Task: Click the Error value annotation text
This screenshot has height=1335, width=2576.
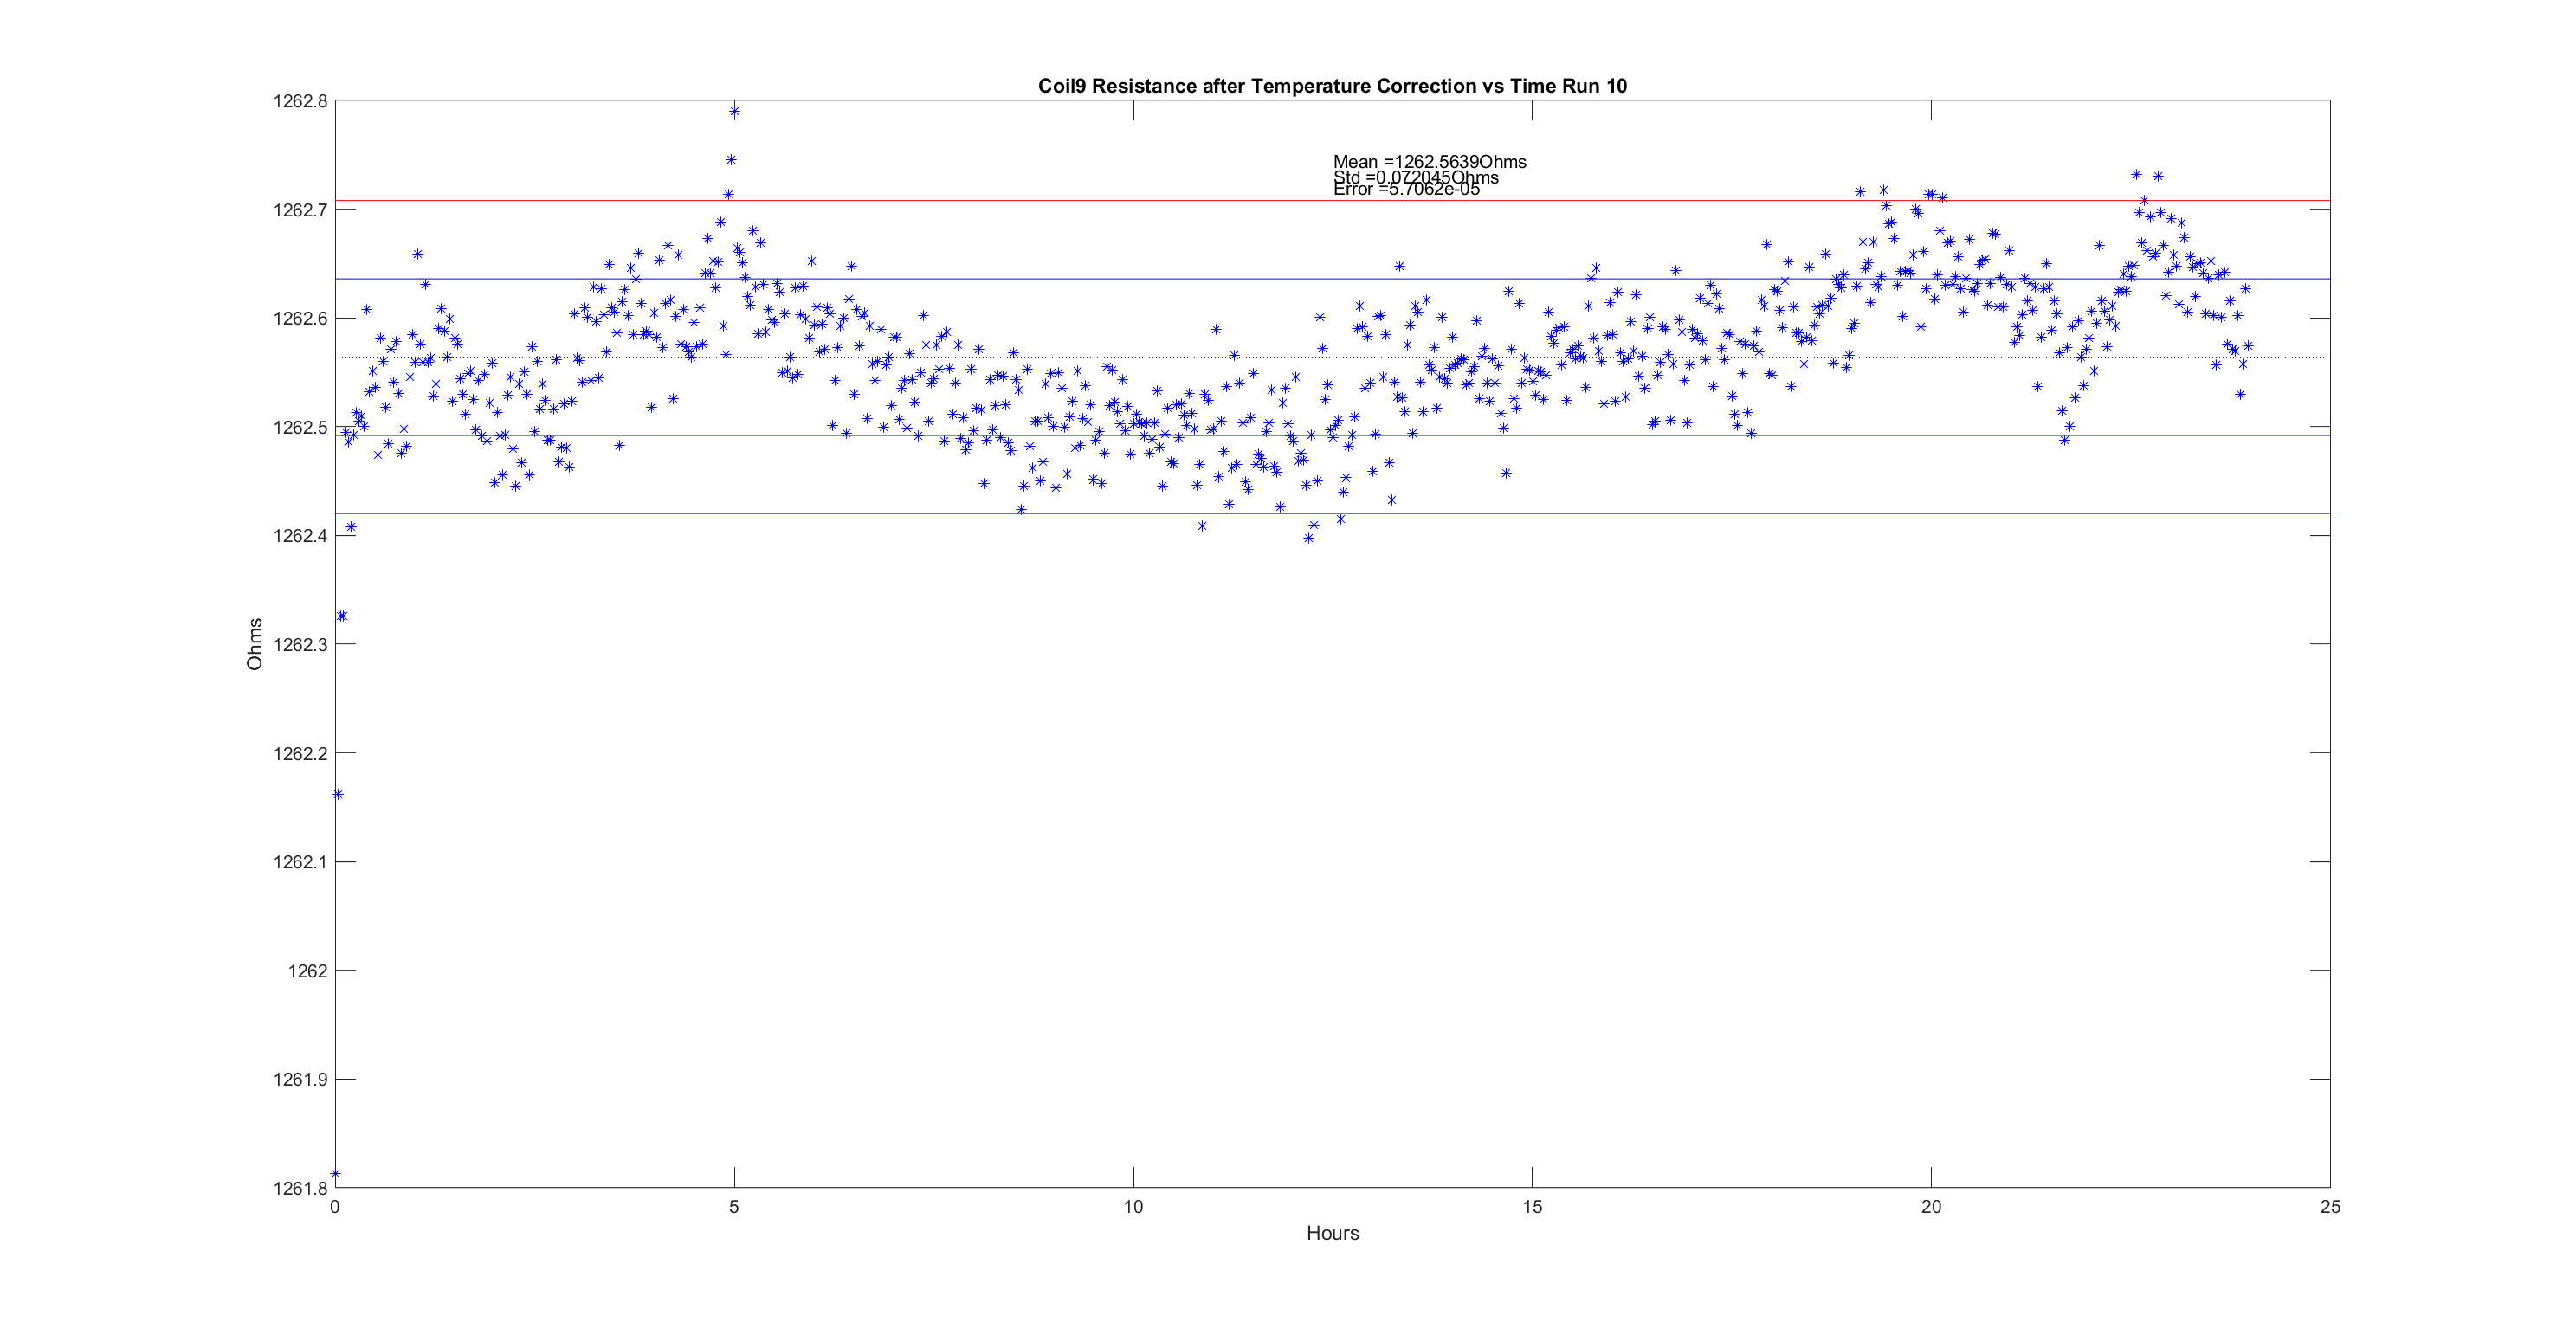Action: tap(1406, 190)
